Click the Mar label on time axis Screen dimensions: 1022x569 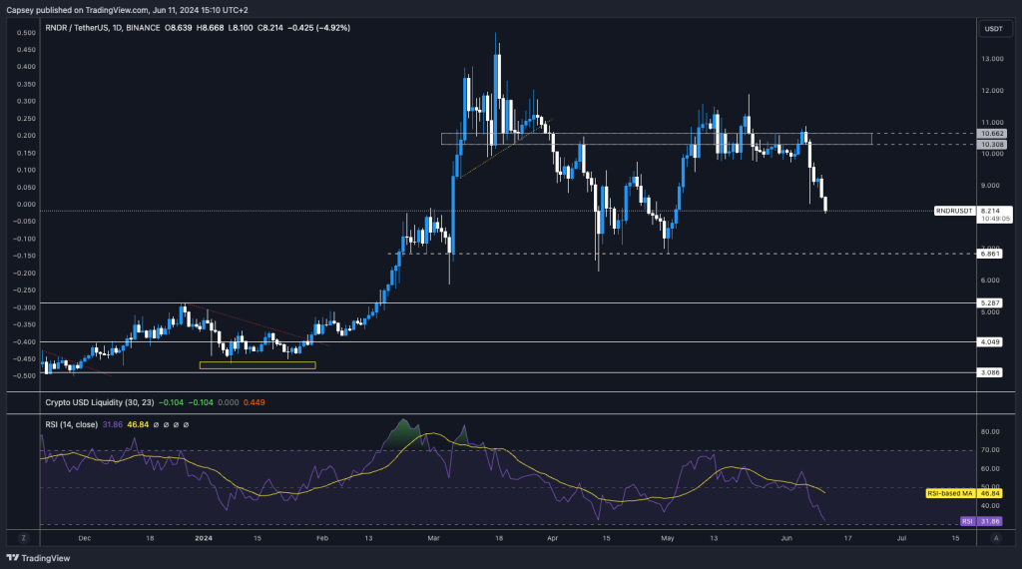point(434,537)
